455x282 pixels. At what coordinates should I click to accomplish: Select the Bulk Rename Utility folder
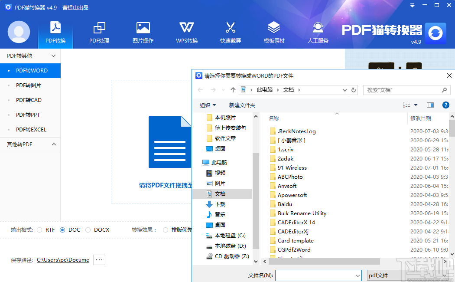click(302, 213)
